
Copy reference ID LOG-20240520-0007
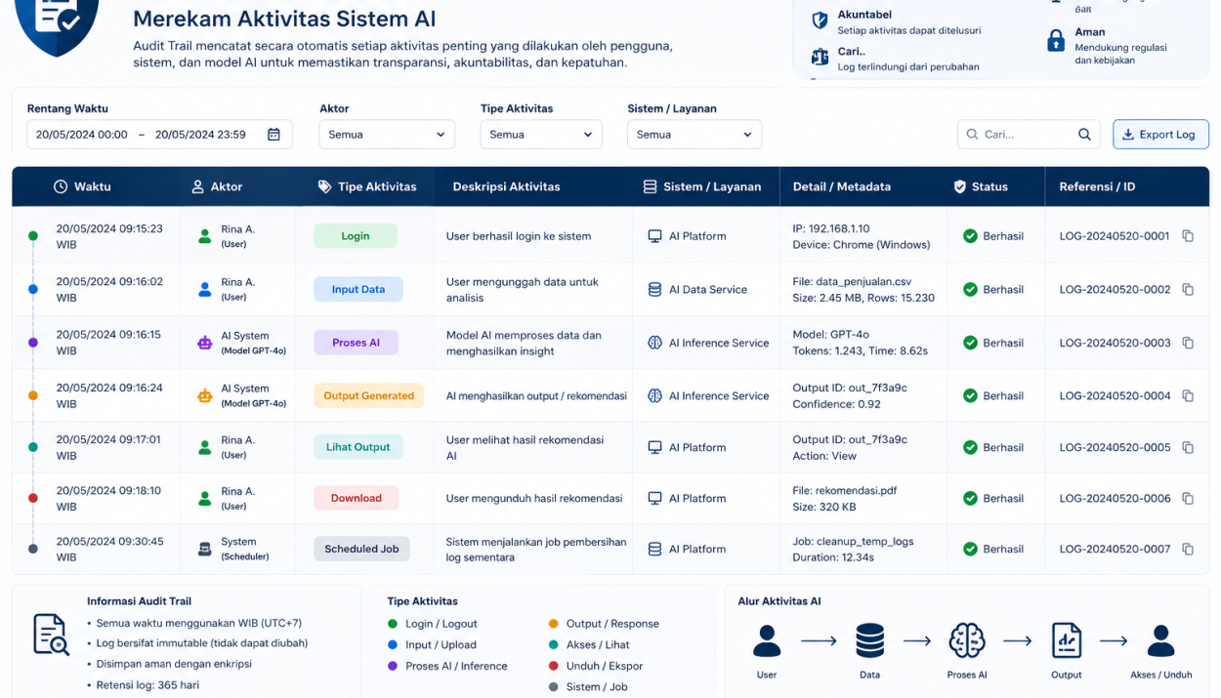[1188, 550]
